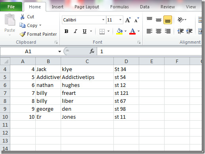Align text left
This screenshot has width=205, height=154.
(x=149, y=31)
